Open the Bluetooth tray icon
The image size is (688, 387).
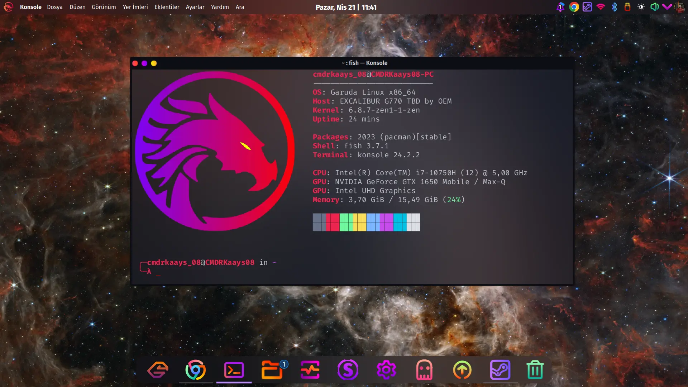coord(614,7)
